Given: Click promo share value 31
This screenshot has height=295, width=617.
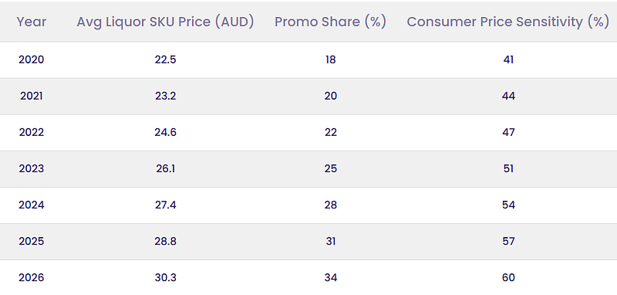Looking at the screenshot, I should tap(331, 241).
